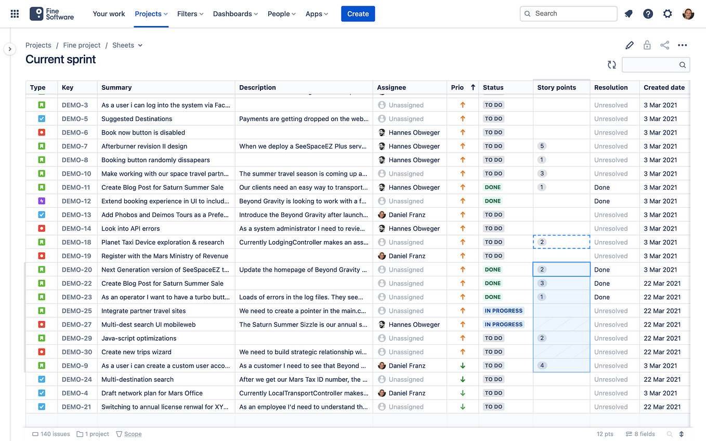Click the lock icon for sheet permissions
706x441 pixels.
pos(647,45)
